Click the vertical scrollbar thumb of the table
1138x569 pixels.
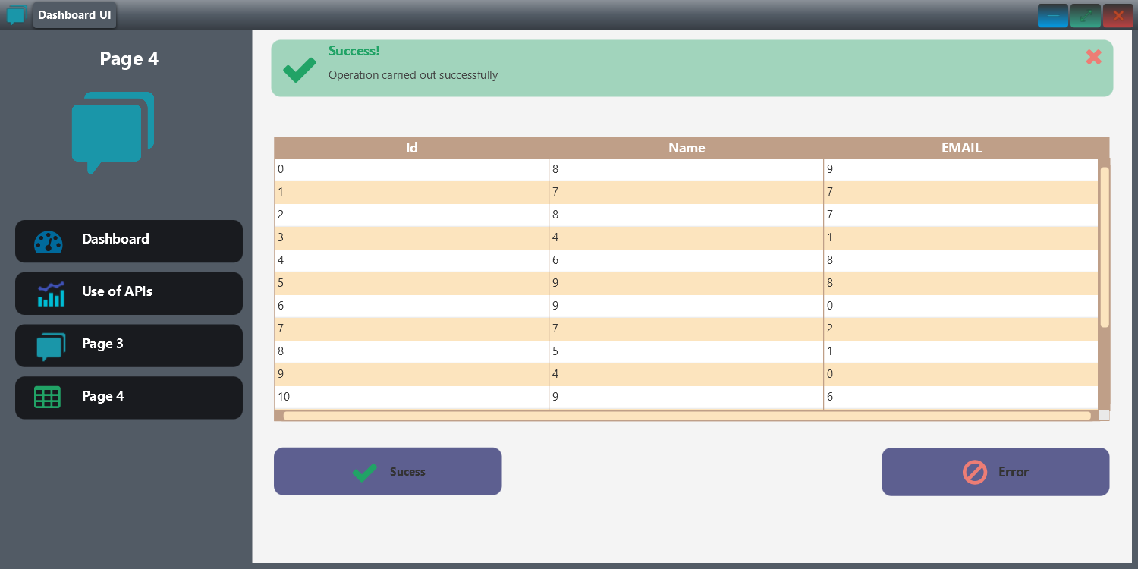click(x=1105, y=247)
